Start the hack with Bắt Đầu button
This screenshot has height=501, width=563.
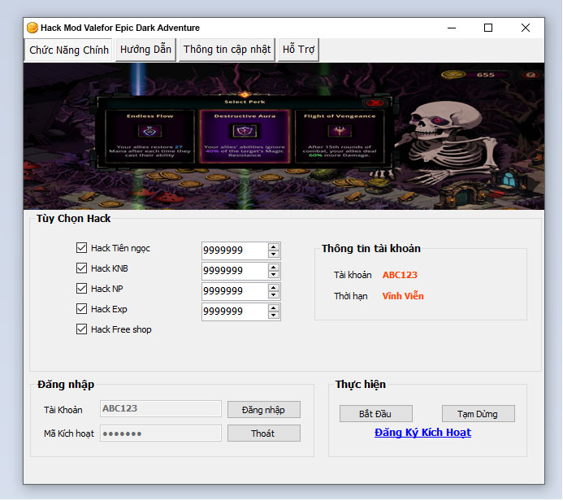click(x=375, y=414)
